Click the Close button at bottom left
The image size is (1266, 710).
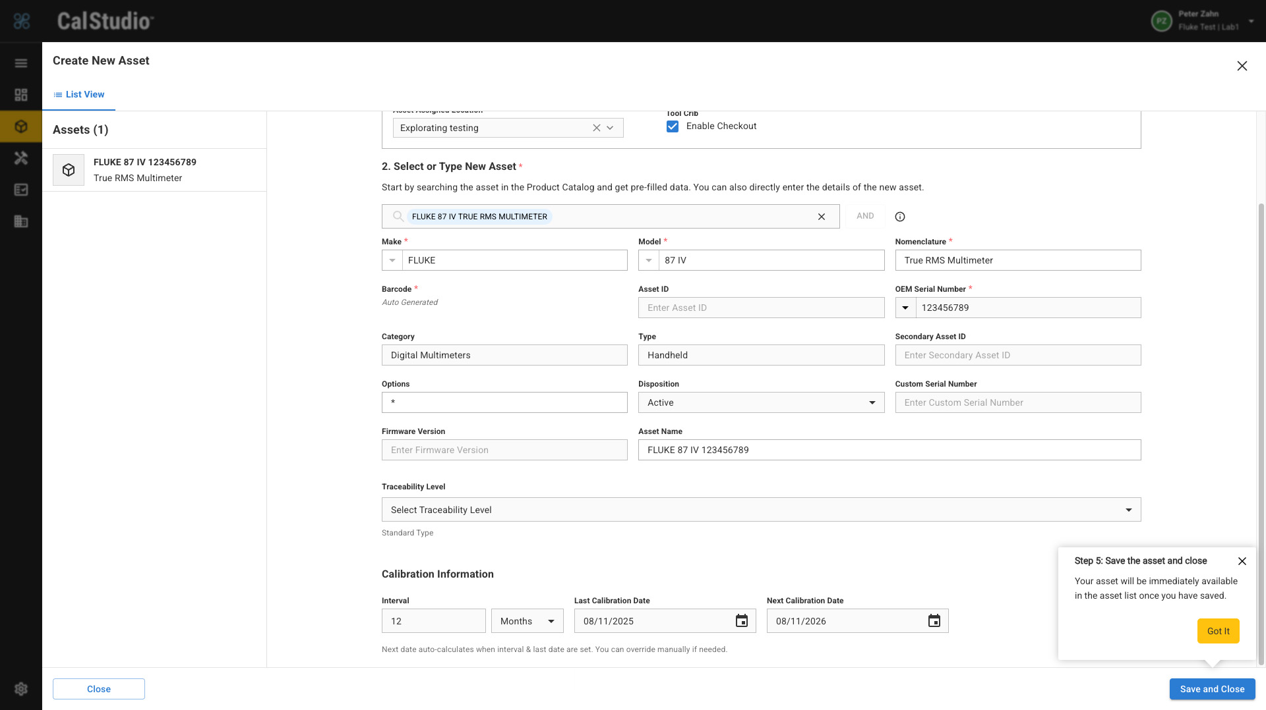pyautogui.click(x=99, y=689)
